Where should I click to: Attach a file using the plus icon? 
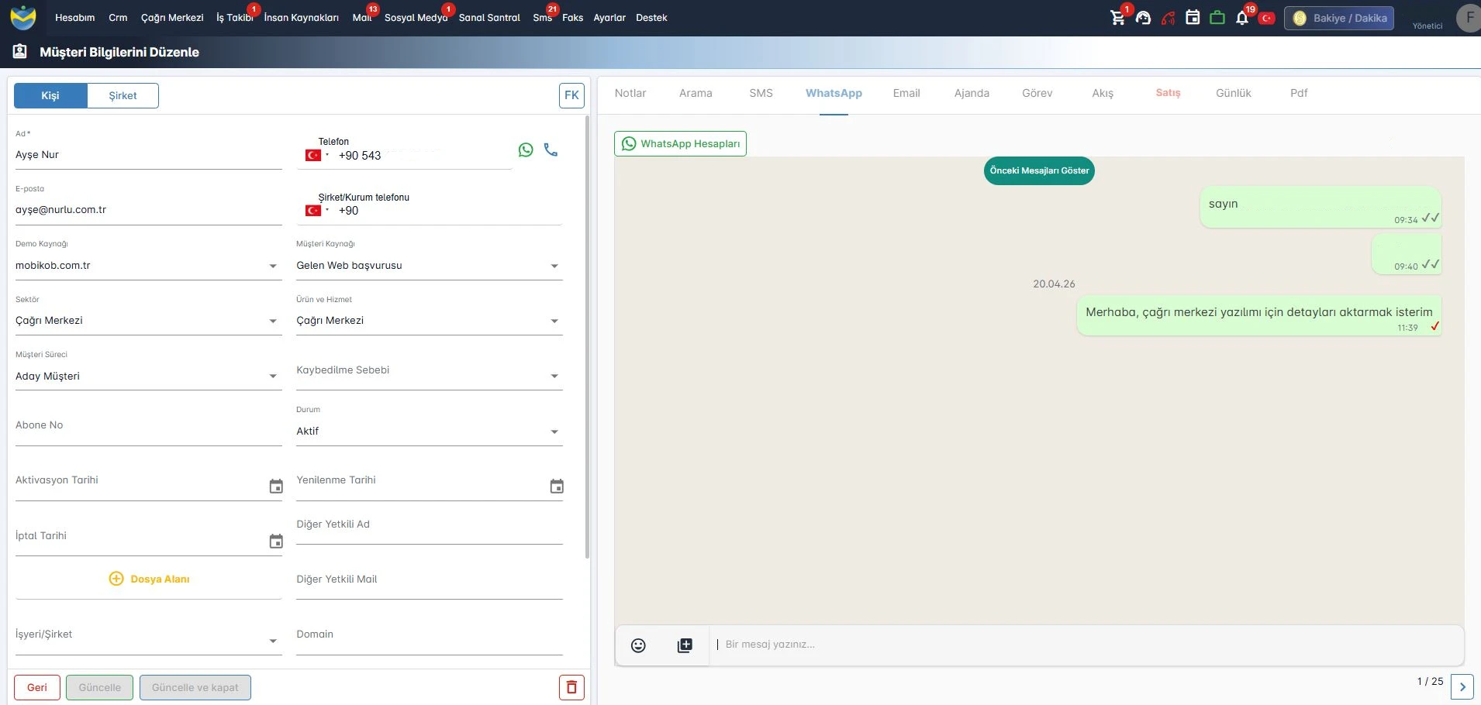tap(685, 645)
